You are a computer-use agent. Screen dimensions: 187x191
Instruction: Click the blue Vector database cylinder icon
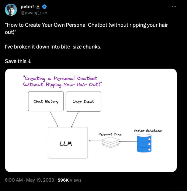(x=144, y=143)
